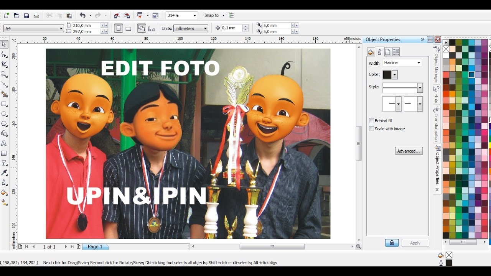Open the Hints docker tab
The height and width of the screenshot is (276, 491).
coord(437,95)
